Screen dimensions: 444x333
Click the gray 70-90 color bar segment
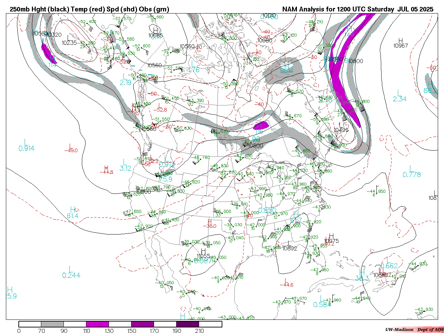(x=52, y=324)
